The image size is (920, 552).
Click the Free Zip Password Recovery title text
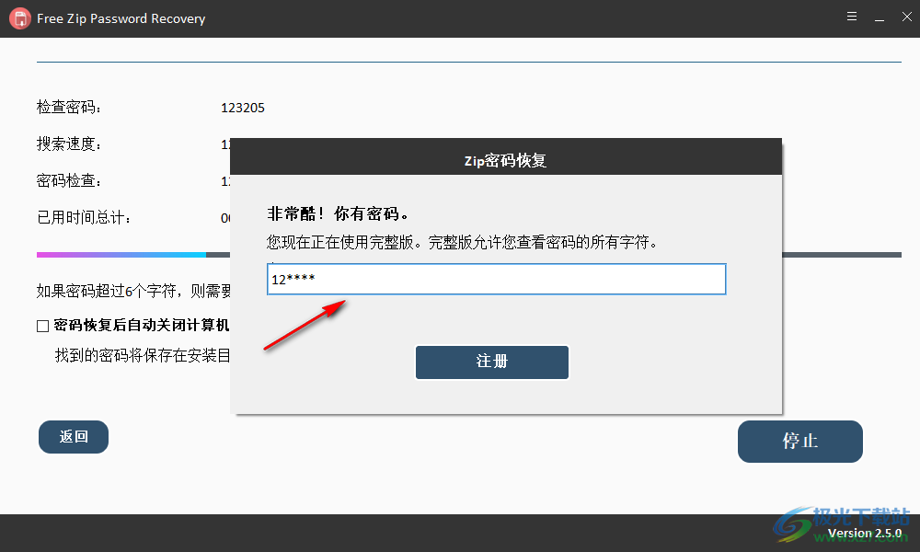121,18
